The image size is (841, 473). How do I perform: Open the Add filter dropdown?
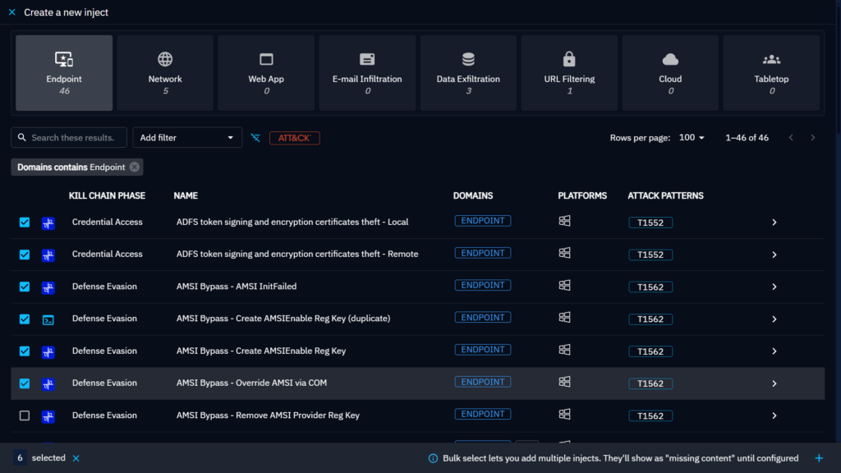[x=187, y=138]
